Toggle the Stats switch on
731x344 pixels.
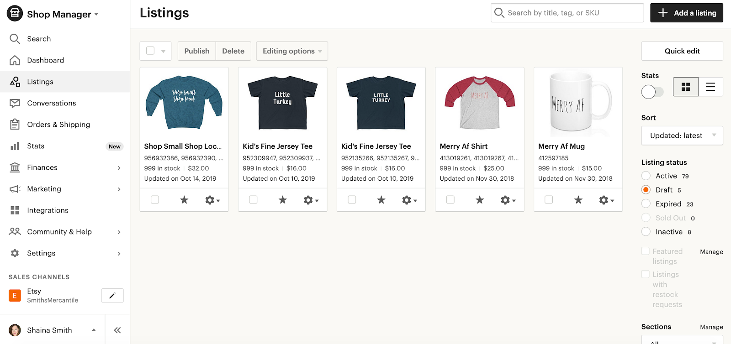tap(652, 92)
